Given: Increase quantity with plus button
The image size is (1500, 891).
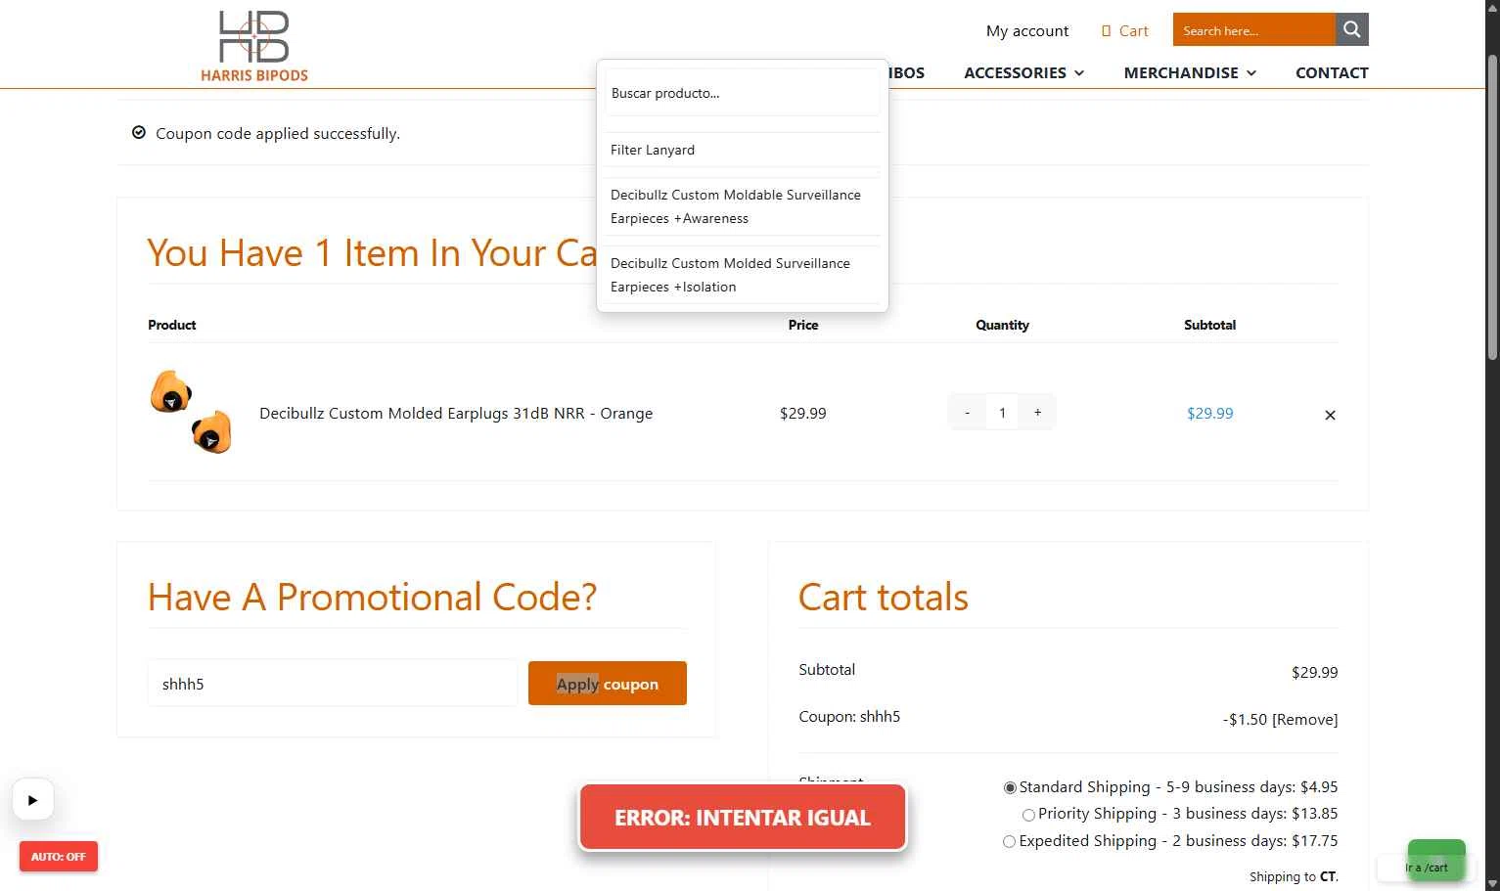Looking at the screenshot, I should coord(1037,413).
